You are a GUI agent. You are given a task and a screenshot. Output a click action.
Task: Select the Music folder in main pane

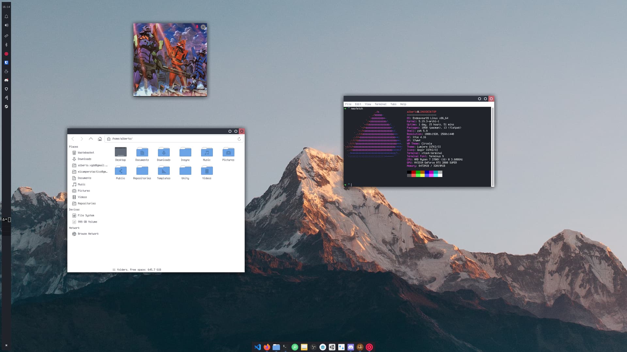pyautogui.click(x=207, y=154)
